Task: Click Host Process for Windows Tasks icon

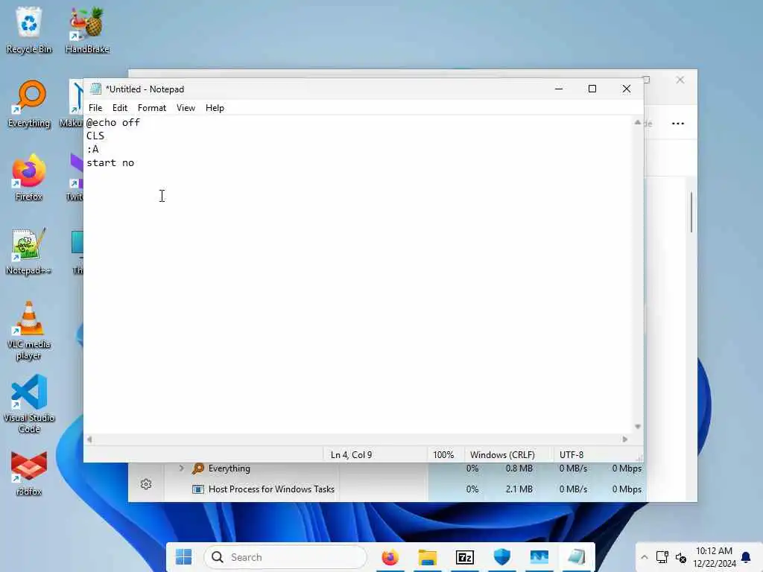Action: [x=198, y=489]
